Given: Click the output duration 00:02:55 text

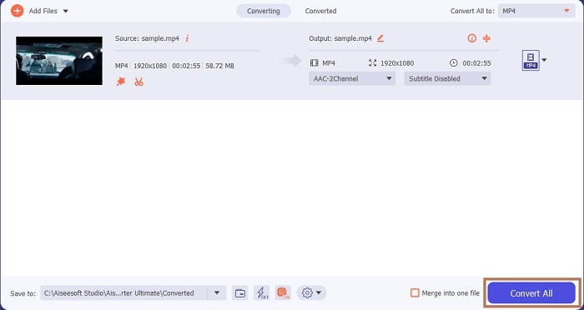Looking at the screenshot, I should (476, 63).
